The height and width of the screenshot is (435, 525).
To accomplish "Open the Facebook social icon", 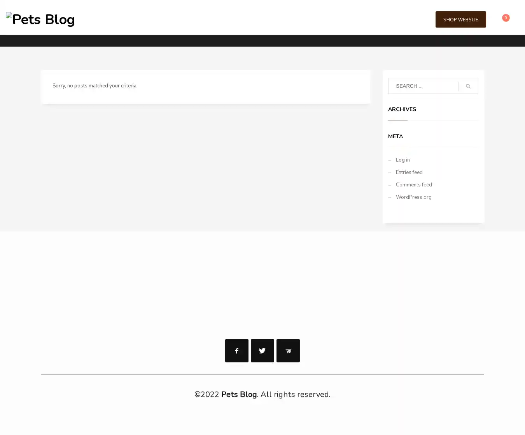I will coord(236,351).
